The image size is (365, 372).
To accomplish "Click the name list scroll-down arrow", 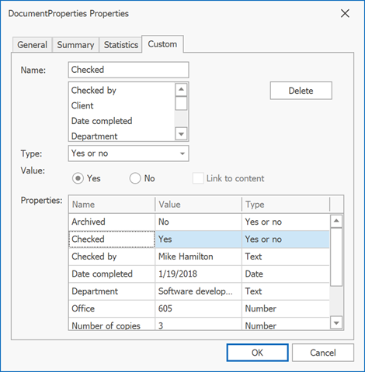I will (x=181, y=134).
